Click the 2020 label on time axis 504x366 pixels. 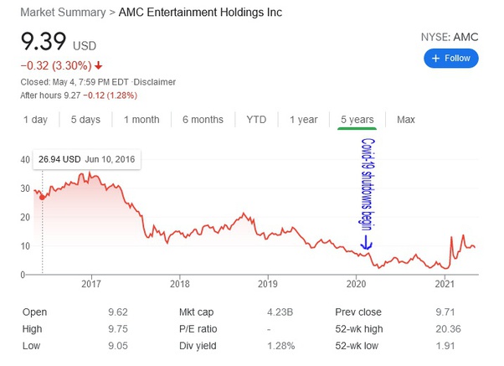click(356, 284)
